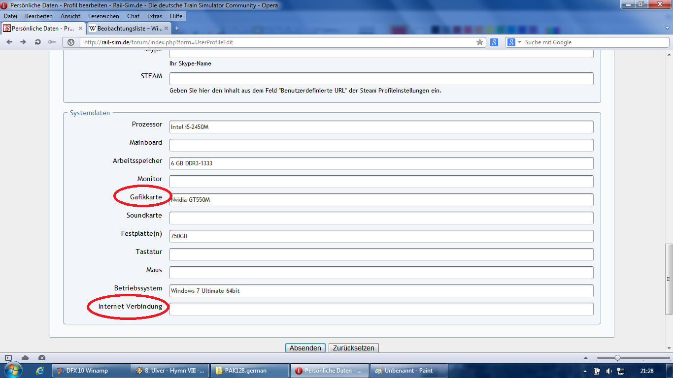Focus the Gafikkarte input field
Screen dimensions: 673x378
(x=381, y=200)
